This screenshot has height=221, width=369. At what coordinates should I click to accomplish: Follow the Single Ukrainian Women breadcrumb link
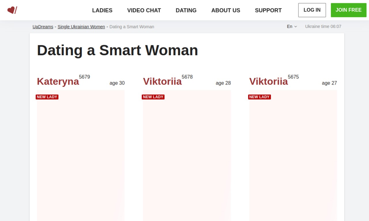point(81,27)
